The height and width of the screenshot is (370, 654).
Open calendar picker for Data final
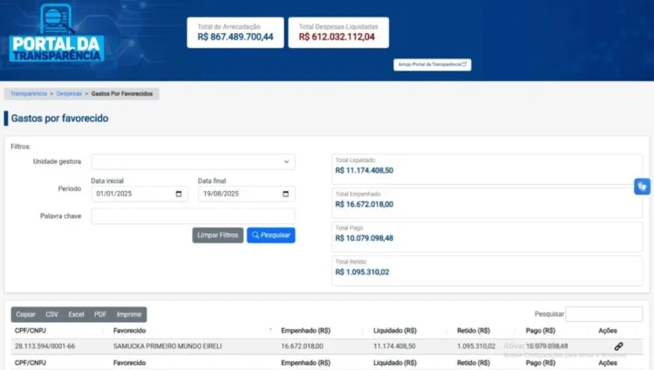[x=285, y=194]
